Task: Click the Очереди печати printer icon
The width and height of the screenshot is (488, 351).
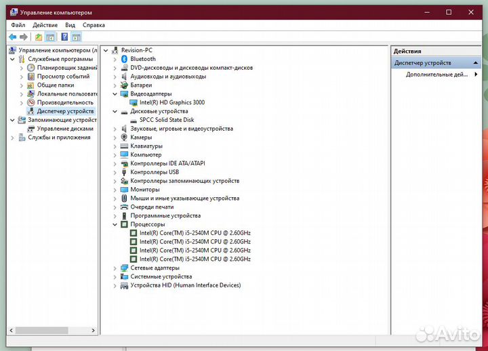Action: point(124,207)
